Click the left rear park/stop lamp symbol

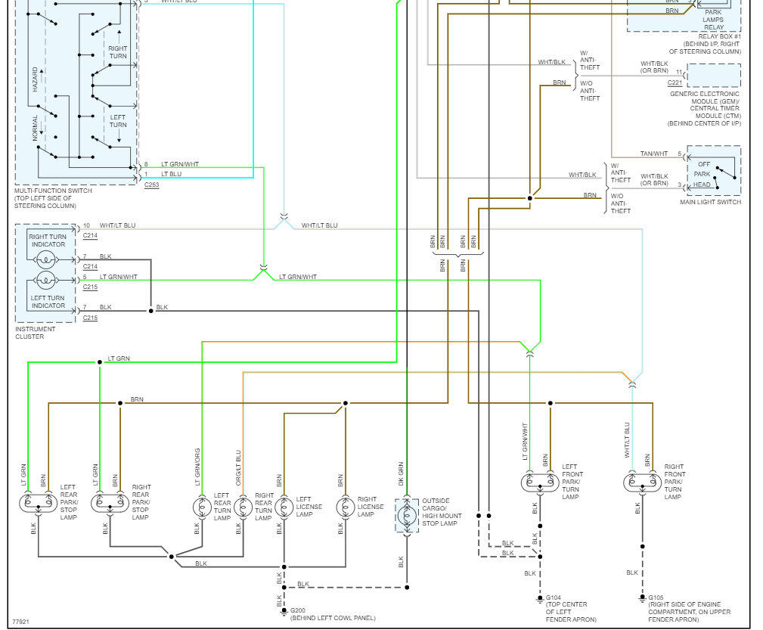click(38, 502)
